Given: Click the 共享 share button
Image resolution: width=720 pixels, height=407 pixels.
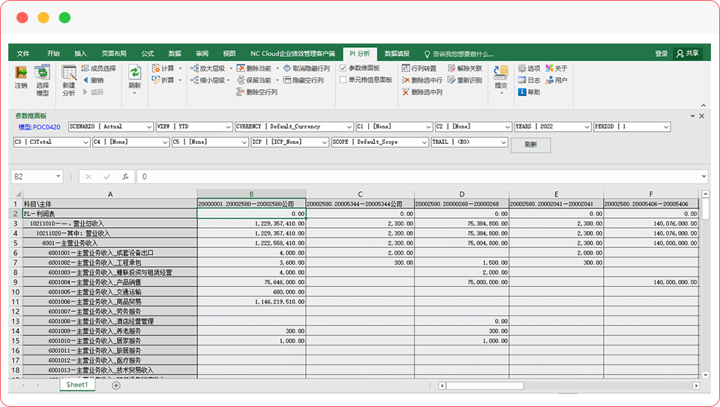Looking at the screenshot, I should pyautogui.click(x=688, y=54).
